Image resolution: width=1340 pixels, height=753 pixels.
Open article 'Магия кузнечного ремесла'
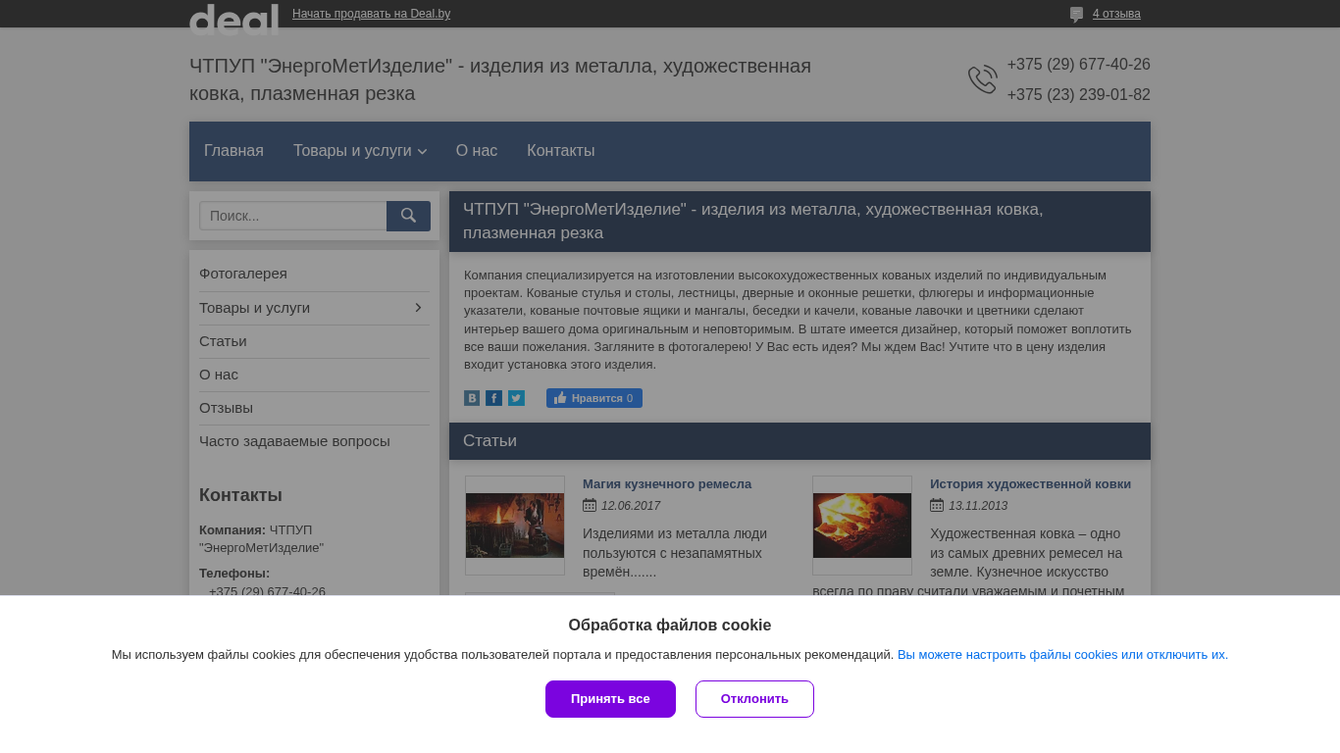[x=667, y=484]
